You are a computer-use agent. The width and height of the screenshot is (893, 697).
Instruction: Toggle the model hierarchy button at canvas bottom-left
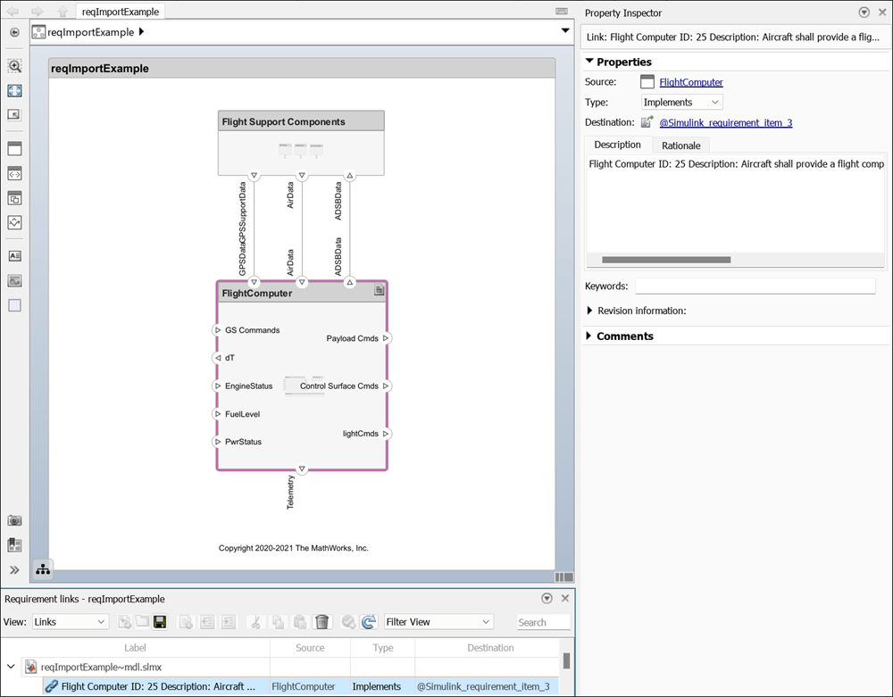point(42,568)
